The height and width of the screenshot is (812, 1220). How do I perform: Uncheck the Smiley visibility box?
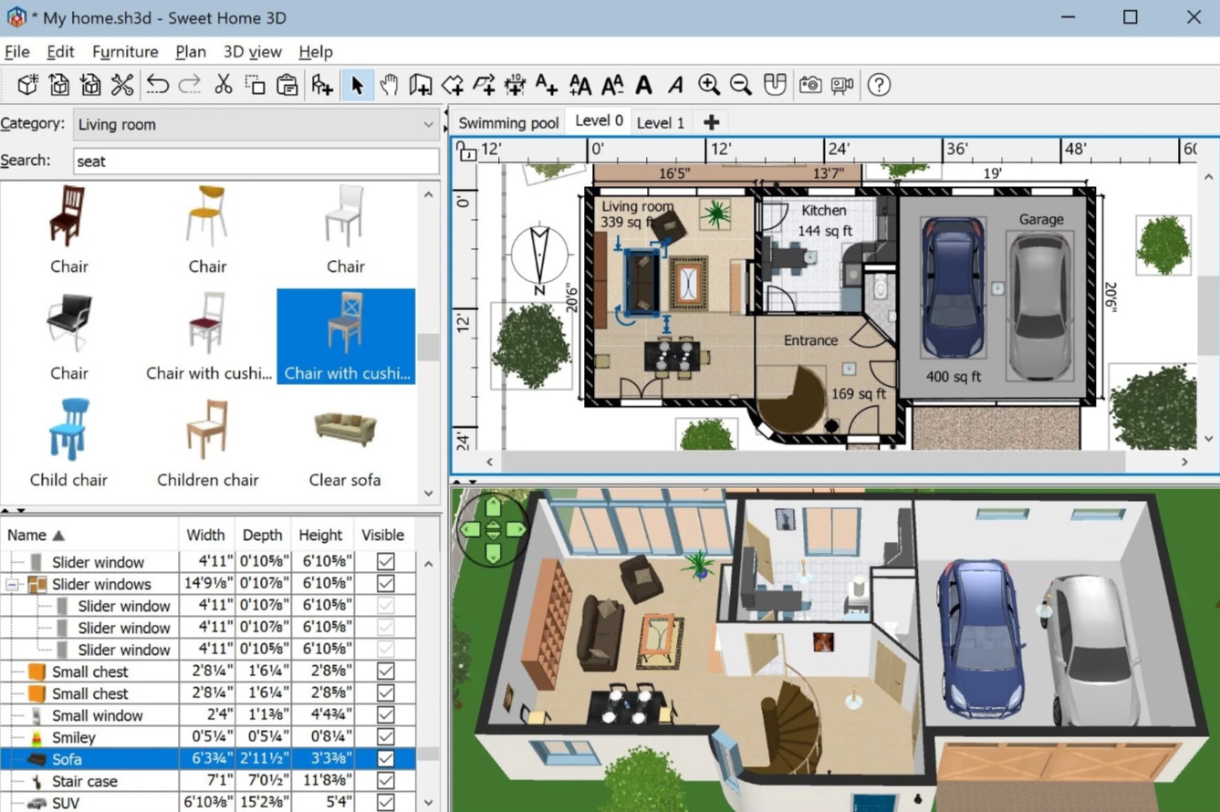click(x=386, y=737)
